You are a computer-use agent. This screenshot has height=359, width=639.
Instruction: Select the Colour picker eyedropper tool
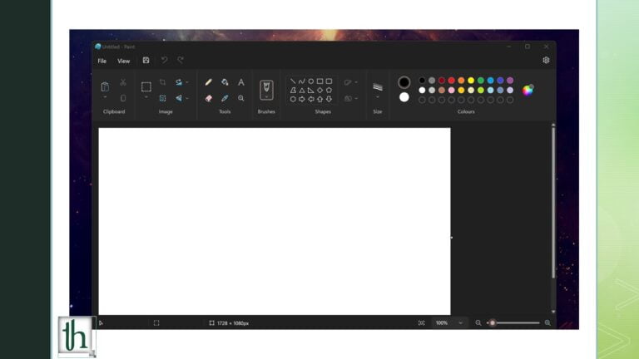pos(225,98)
